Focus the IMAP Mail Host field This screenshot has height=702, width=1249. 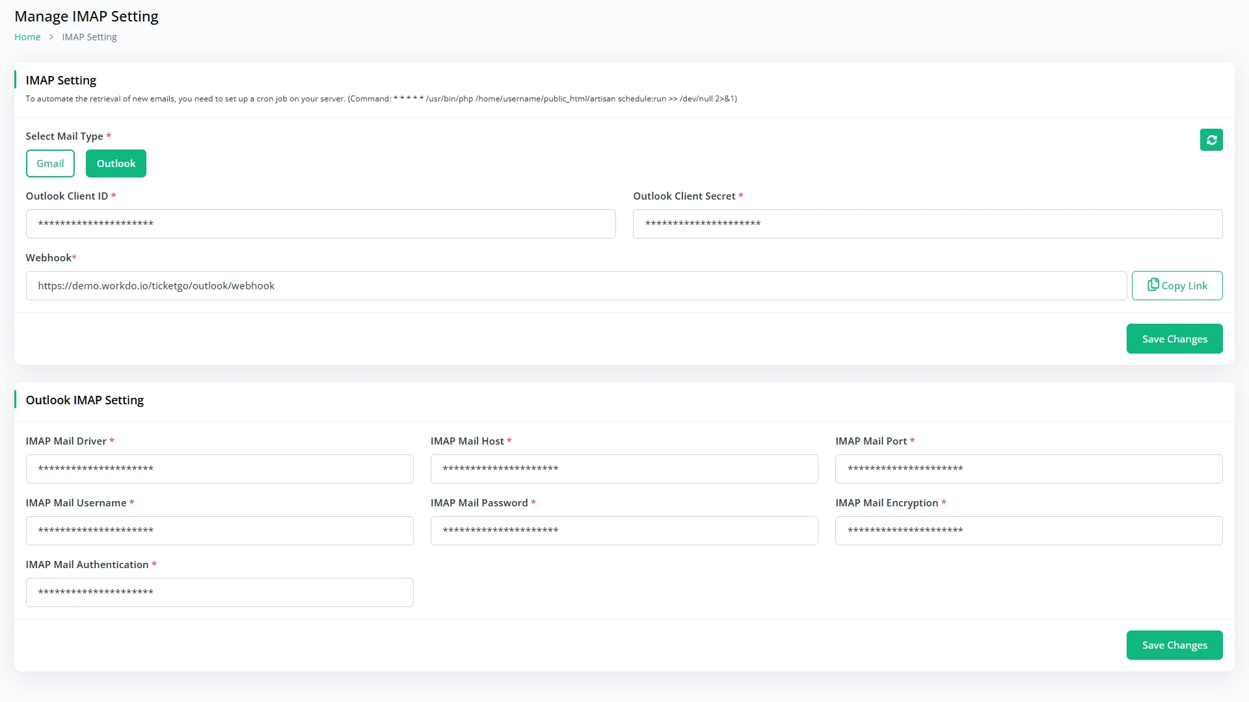pyautogui.click(x=624, y=469)
